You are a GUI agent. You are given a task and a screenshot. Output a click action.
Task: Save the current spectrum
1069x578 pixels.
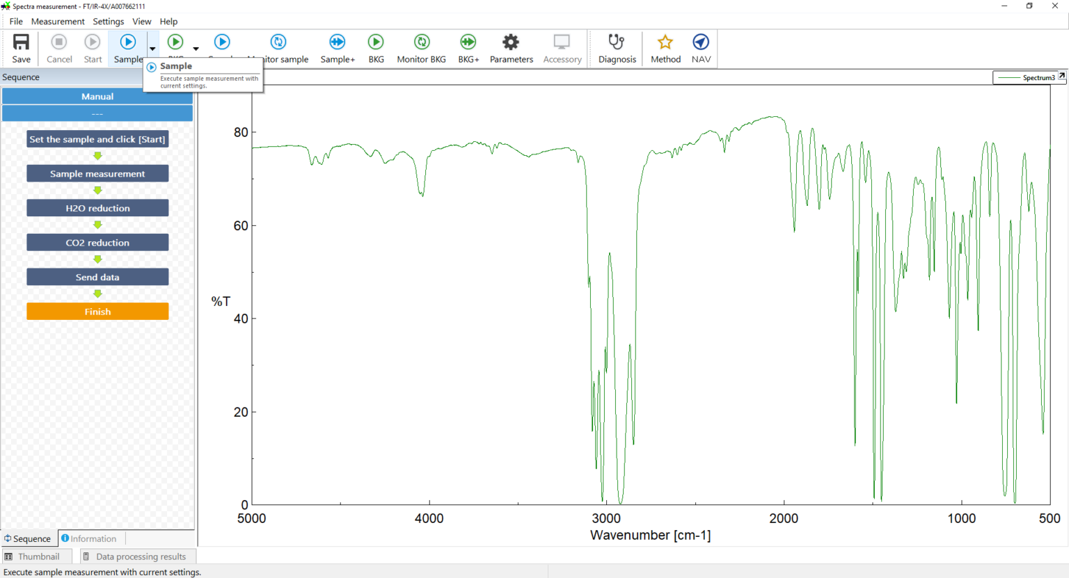tap(20, 42)
